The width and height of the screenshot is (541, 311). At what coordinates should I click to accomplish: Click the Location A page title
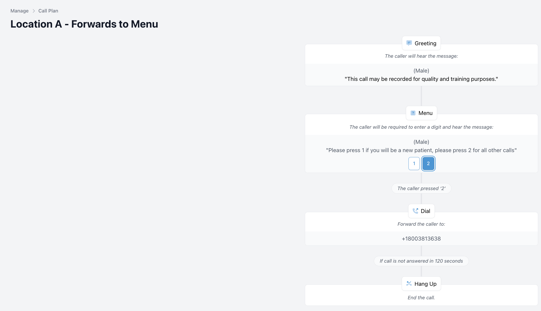click(x=84, y=24)
